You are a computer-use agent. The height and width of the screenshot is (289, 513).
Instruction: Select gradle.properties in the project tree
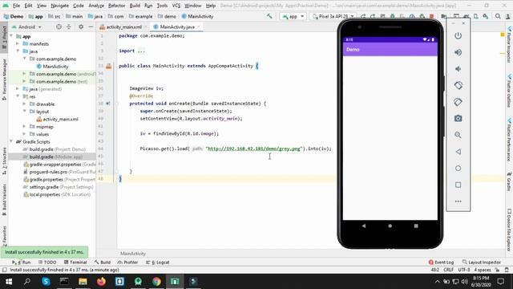click(x=59, y=180)
